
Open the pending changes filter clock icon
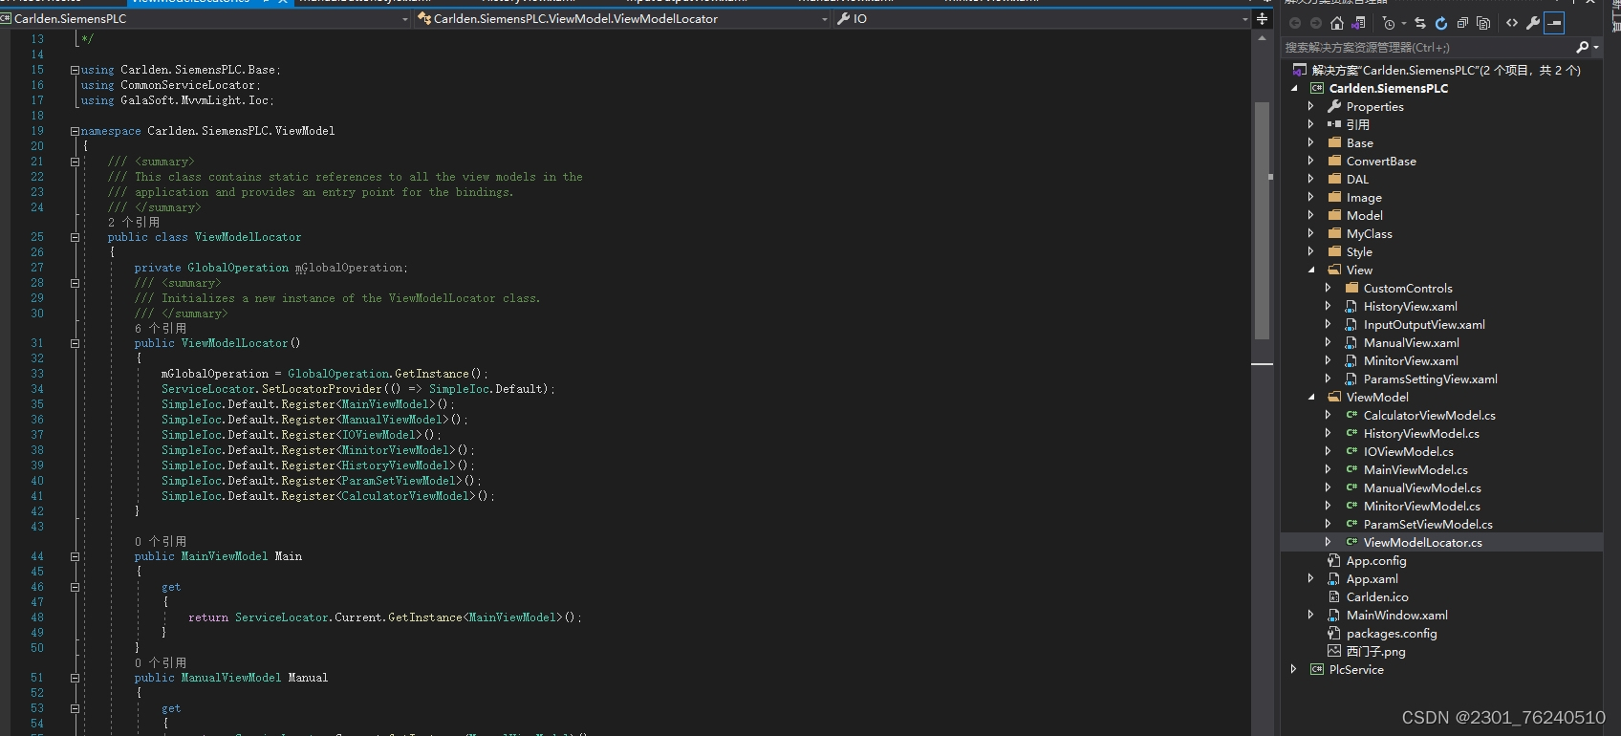1388,23
